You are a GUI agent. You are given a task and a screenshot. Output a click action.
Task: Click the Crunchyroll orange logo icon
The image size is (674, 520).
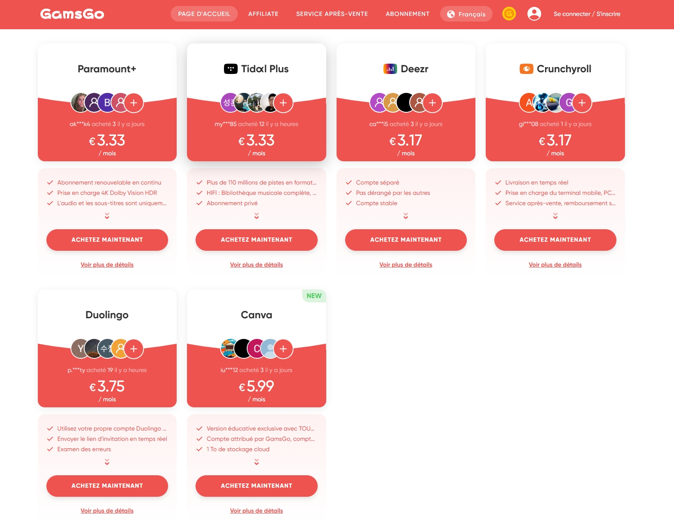point(527,69)
